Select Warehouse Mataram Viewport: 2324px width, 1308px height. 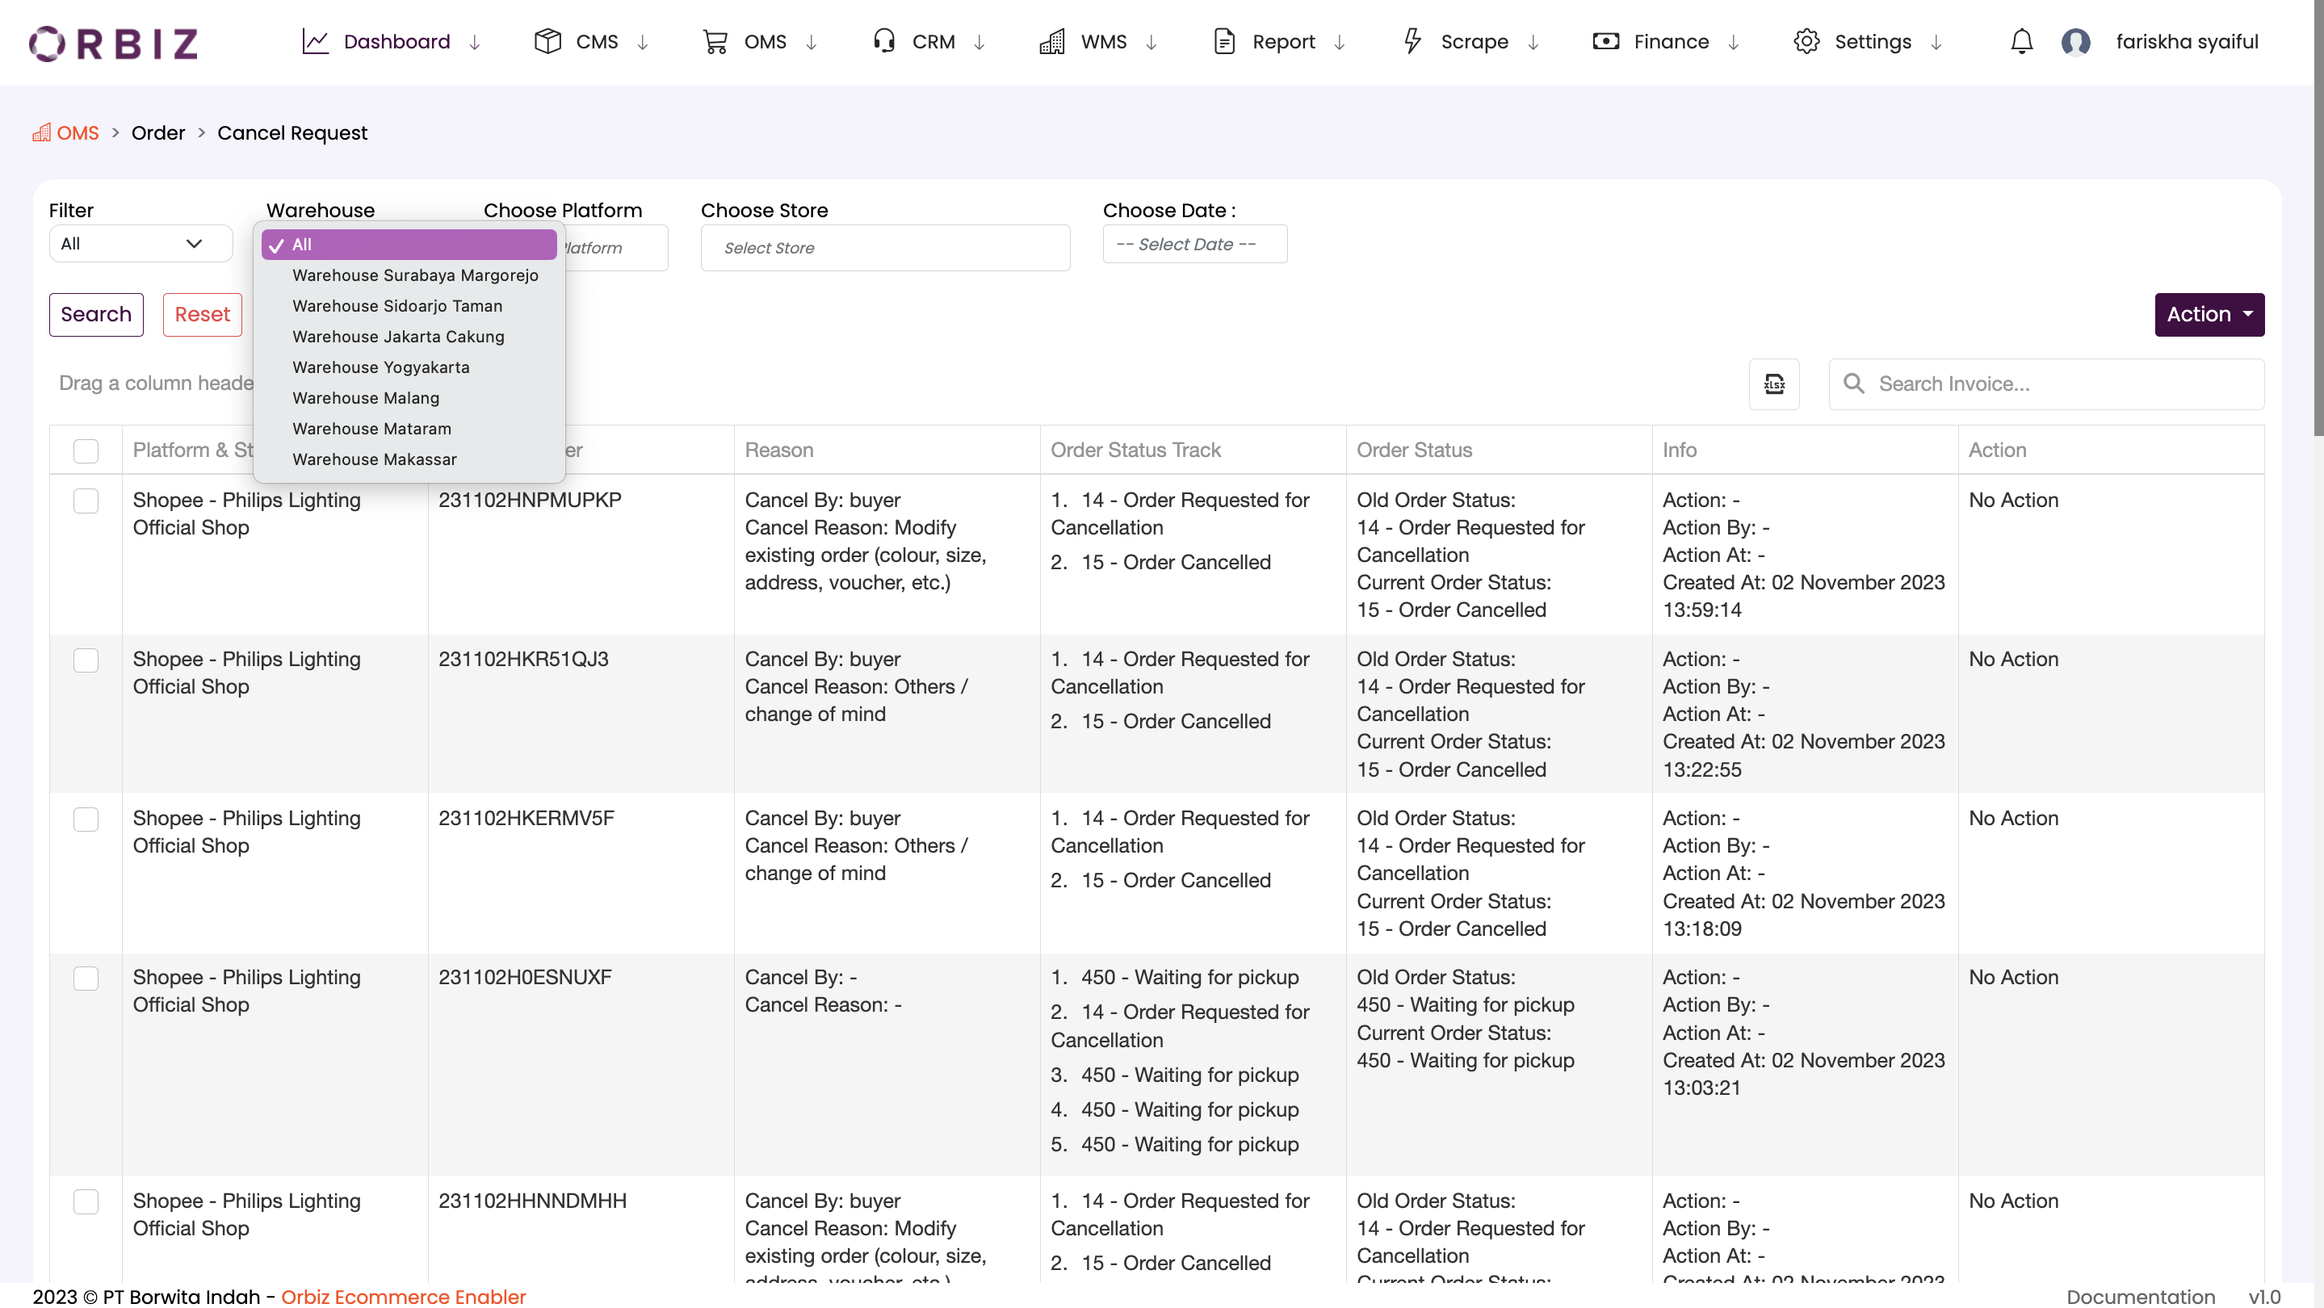pos(409,429)
